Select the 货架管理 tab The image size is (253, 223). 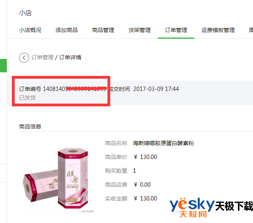[x=140, y=30]
